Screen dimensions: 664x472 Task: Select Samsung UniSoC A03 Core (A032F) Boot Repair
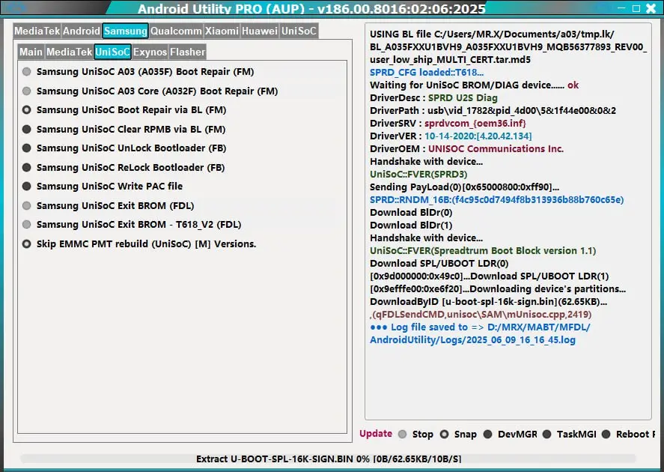tap(150, 91)
